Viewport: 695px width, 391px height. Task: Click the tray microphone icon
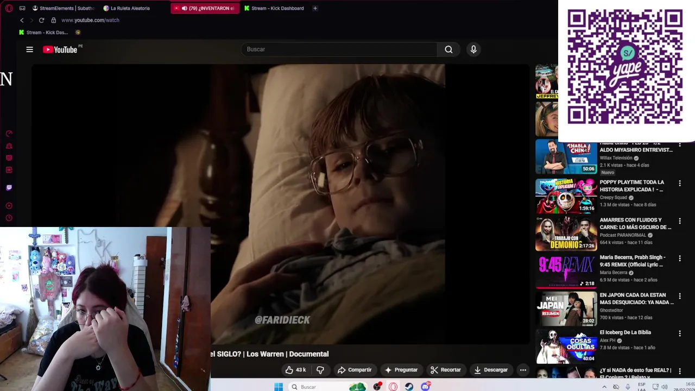coord(628,387)
